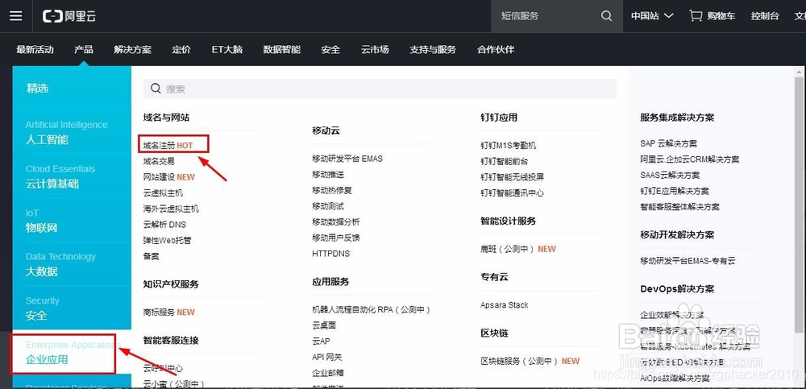
Task: Open 商标服务 NEW link
Action: click(169, 312)
